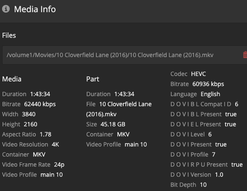247x191 pixels.
Task: Click the DOVI Level value 6
Action: pyautogui.click(x=210, y=134)
